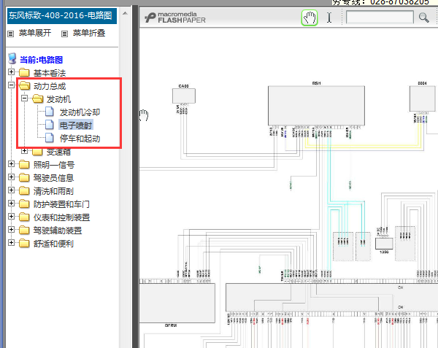This screenshot has width=438, height=348.
Task: Click the 发动机冷却 document icon
Action: point(49,112)
